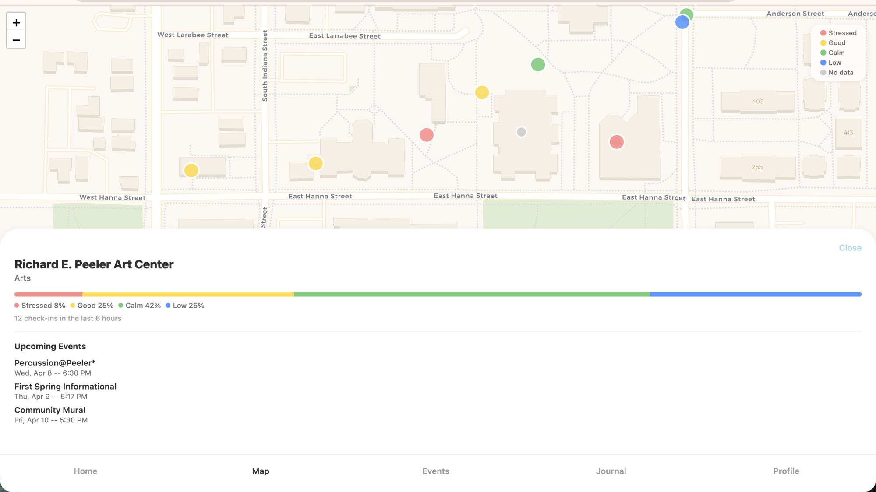Click the blue Low segment of the mood bar

point(756,294)
